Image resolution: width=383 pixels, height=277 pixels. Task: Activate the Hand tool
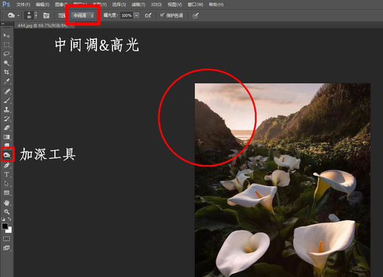click(7, 202)
